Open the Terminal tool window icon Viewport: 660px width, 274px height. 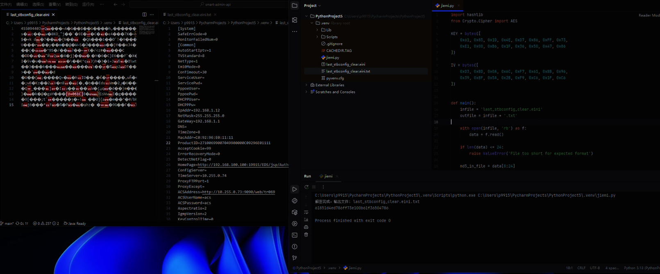(295, 236)
